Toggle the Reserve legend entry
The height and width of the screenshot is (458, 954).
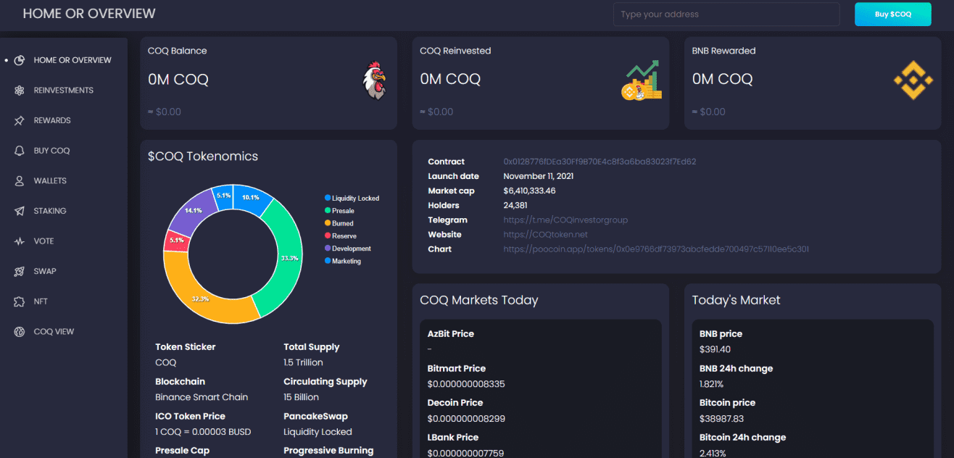click(x=341, y=236)
